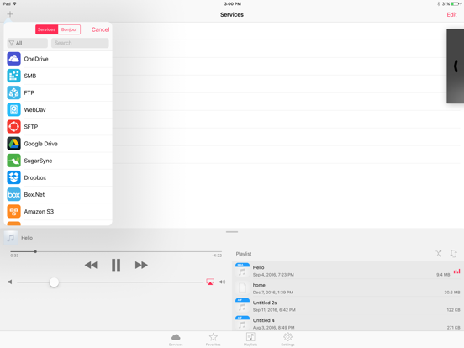
Task: Tap the Edit button
Action: [451, 14]
